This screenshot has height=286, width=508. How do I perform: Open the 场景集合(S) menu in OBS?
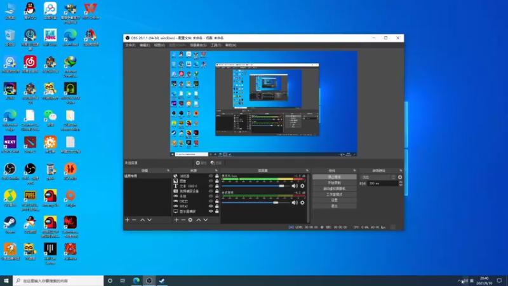pos(198,45)
